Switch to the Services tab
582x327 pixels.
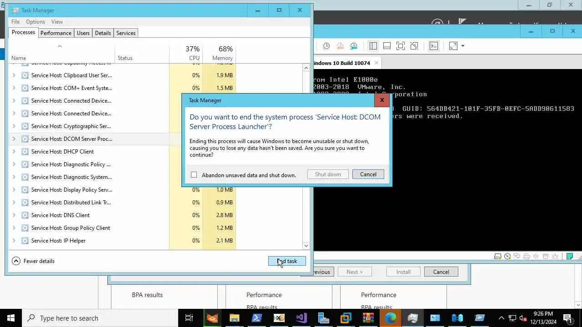tap(126, 33)
